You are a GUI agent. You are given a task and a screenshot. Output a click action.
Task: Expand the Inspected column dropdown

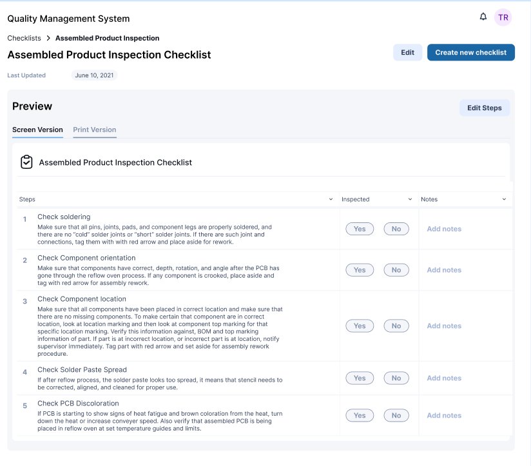click(x=410, y=200)
